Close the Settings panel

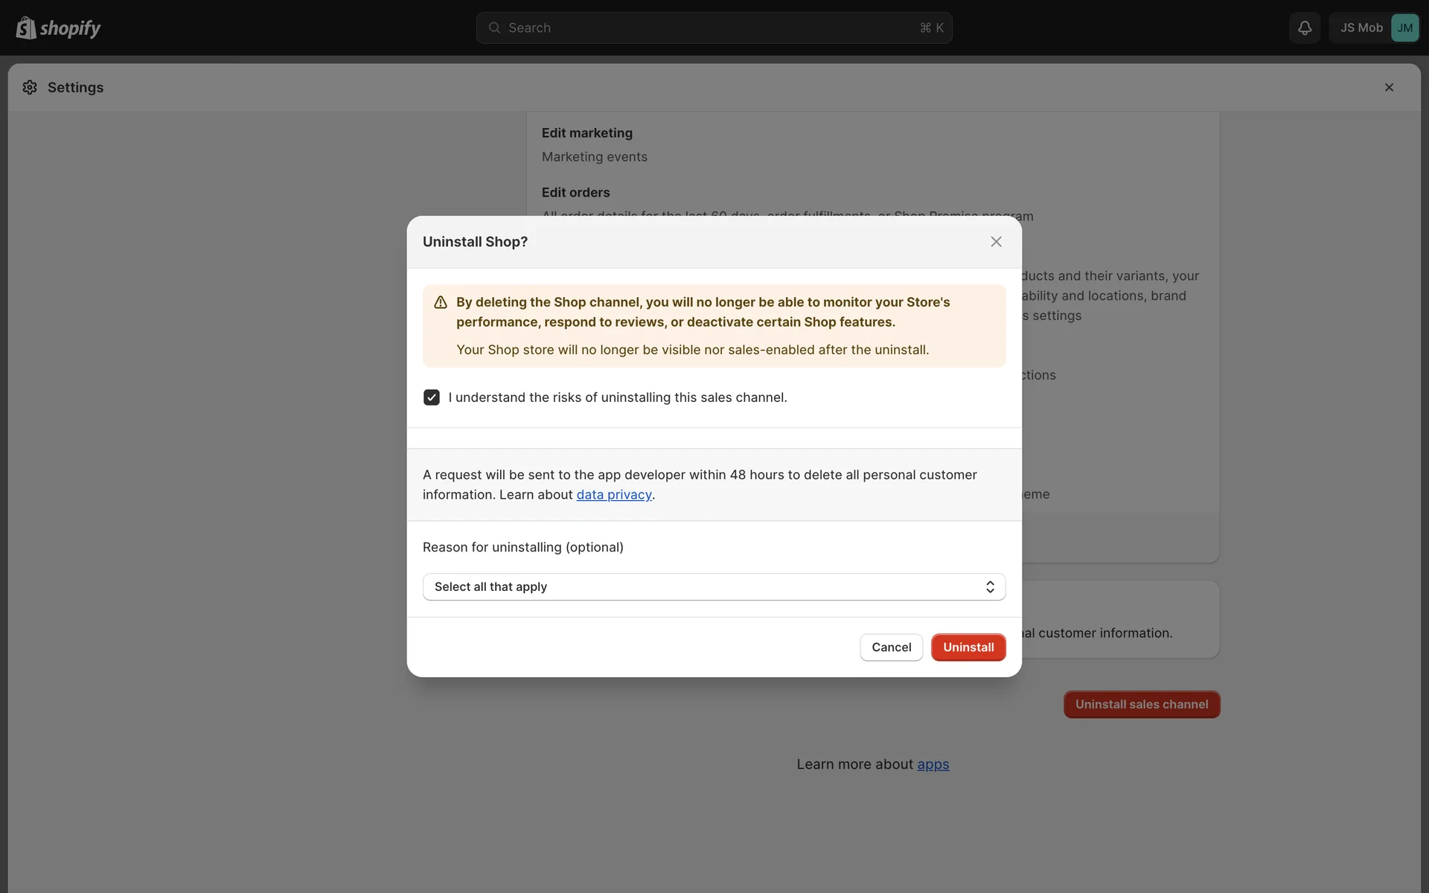(1389, 87)
